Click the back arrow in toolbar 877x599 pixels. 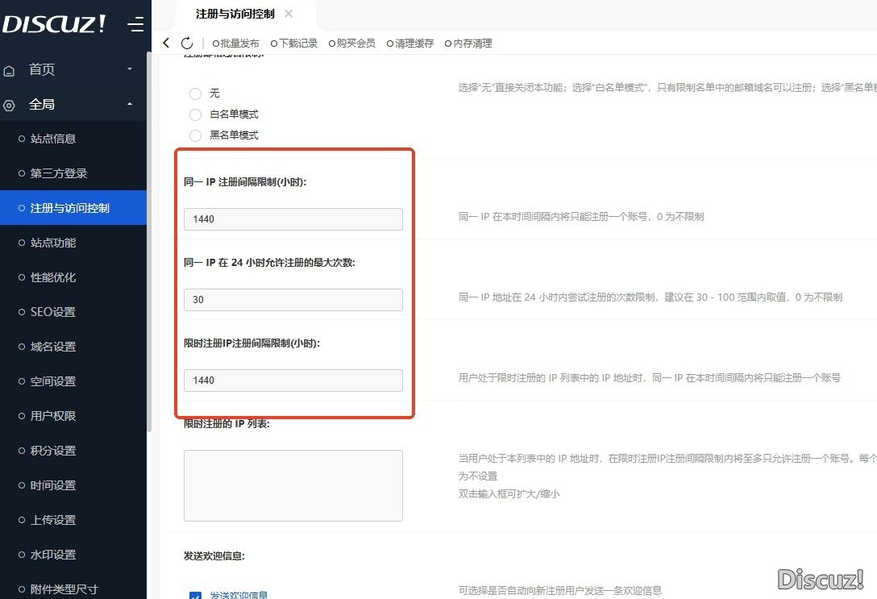point(167,44)
